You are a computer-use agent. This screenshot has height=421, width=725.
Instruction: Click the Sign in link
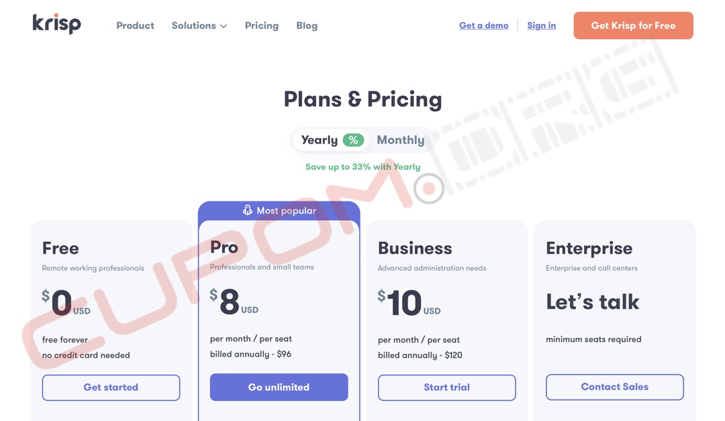pyautogui.click(x=541, y=26)
